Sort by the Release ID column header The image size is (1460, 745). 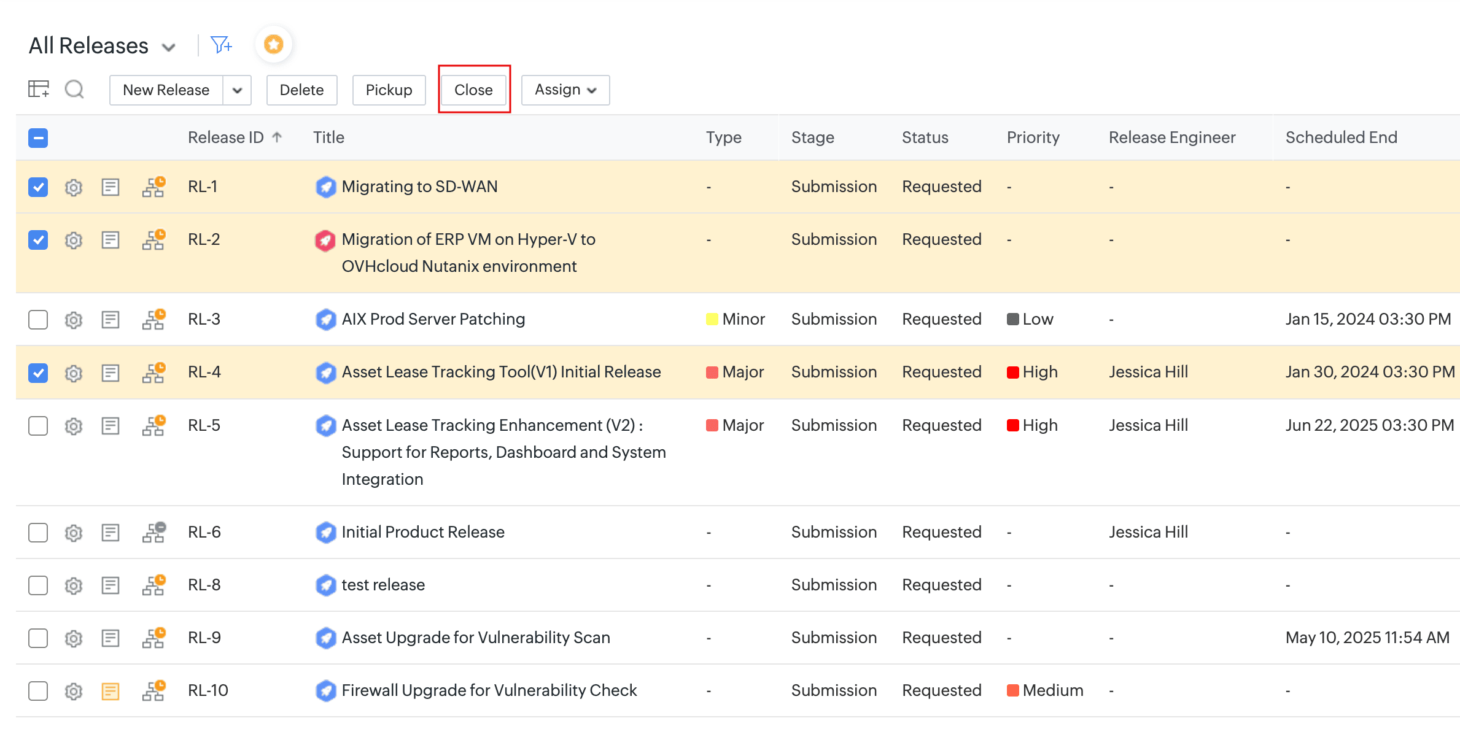[x=226, y=137]
